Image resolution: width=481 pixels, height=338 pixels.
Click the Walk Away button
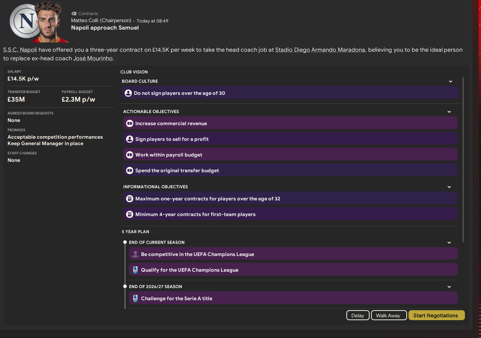[389, 315]
